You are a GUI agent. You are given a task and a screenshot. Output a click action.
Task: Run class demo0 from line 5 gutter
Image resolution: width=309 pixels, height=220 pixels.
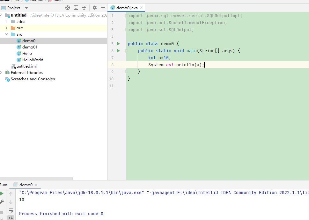(x=118, y=44)
